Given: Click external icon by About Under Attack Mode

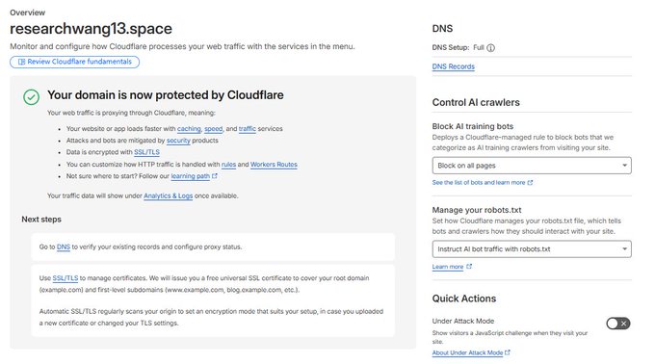Looking at the screenshot, I should point(508,352).
